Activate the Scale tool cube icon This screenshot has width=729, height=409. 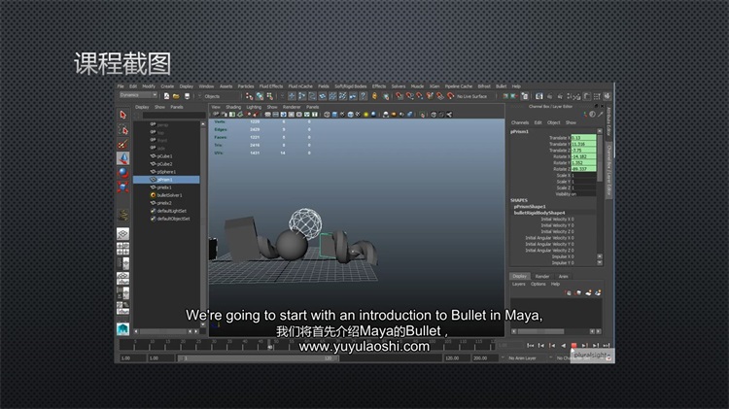(122, 187)
